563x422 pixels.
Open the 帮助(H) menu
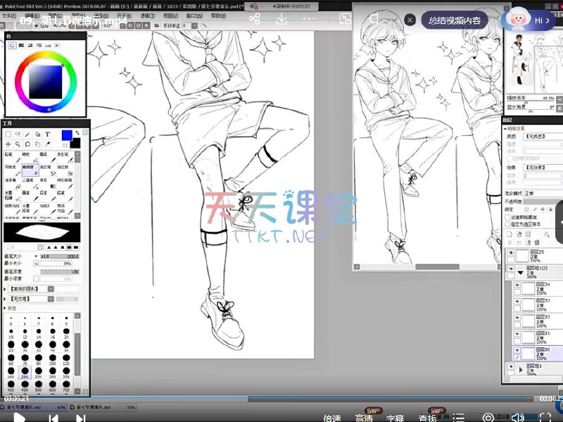tap(218, 15)
